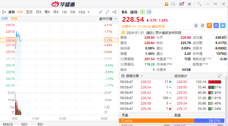The height and width of the screenshot is (126, 228).
Task: Select the 分时 chart period
Action: 19,12
